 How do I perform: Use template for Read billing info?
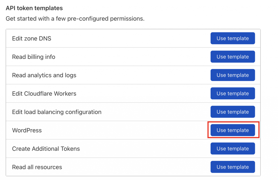(x=232, y=56)
